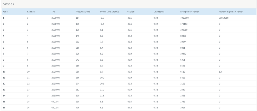Click the 64QAM type in channel 15

55,102
